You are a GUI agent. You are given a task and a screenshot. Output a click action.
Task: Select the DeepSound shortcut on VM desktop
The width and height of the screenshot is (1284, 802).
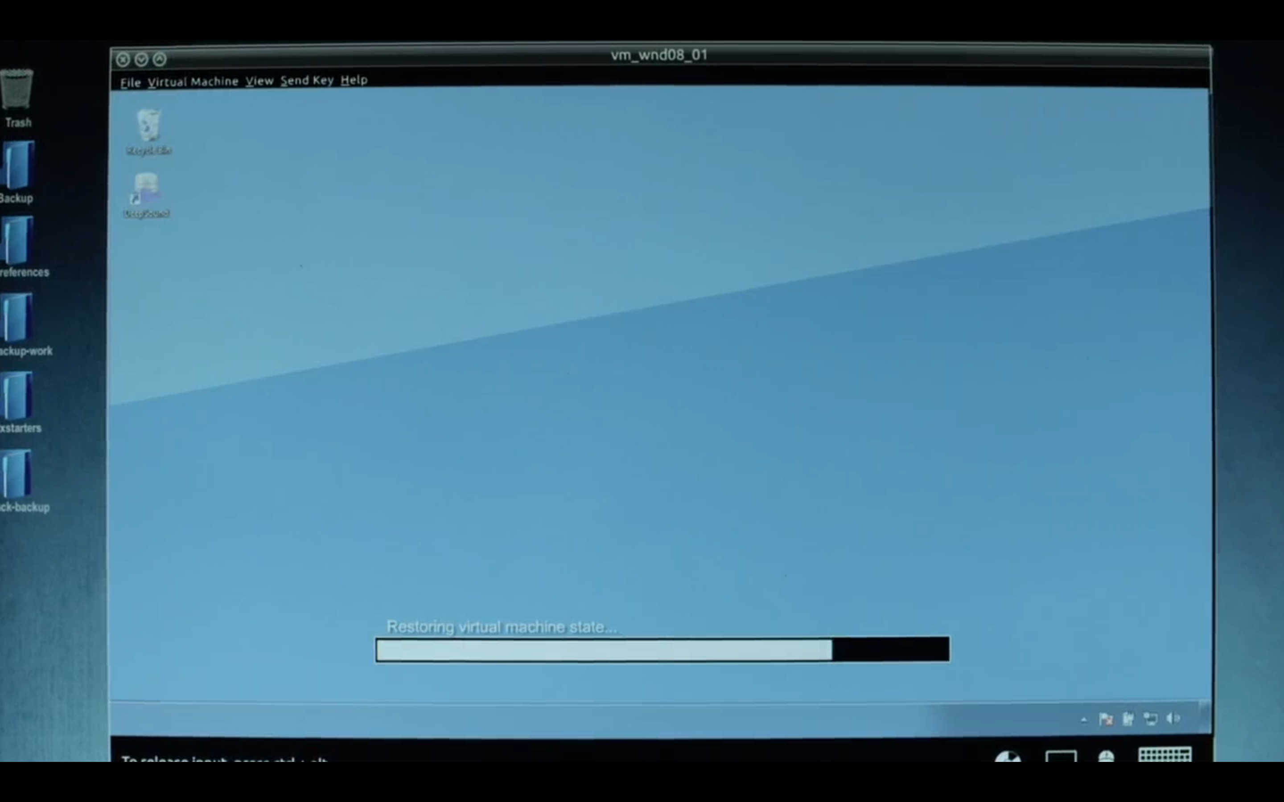[146, 196]
